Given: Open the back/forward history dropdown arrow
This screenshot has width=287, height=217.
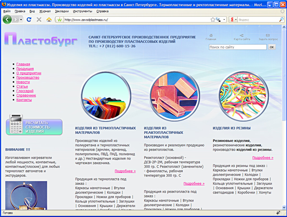Looking at the screenshot, I should click(21, 20).
